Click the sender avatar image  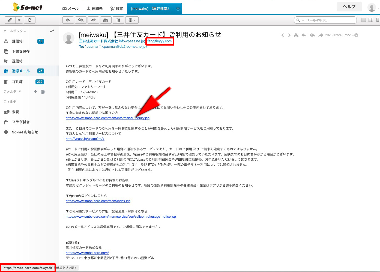[x=69, y=38]
